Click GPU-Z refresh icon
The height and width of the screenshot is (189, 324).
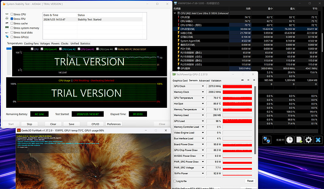pyautogui.click(x=248, y=80)
